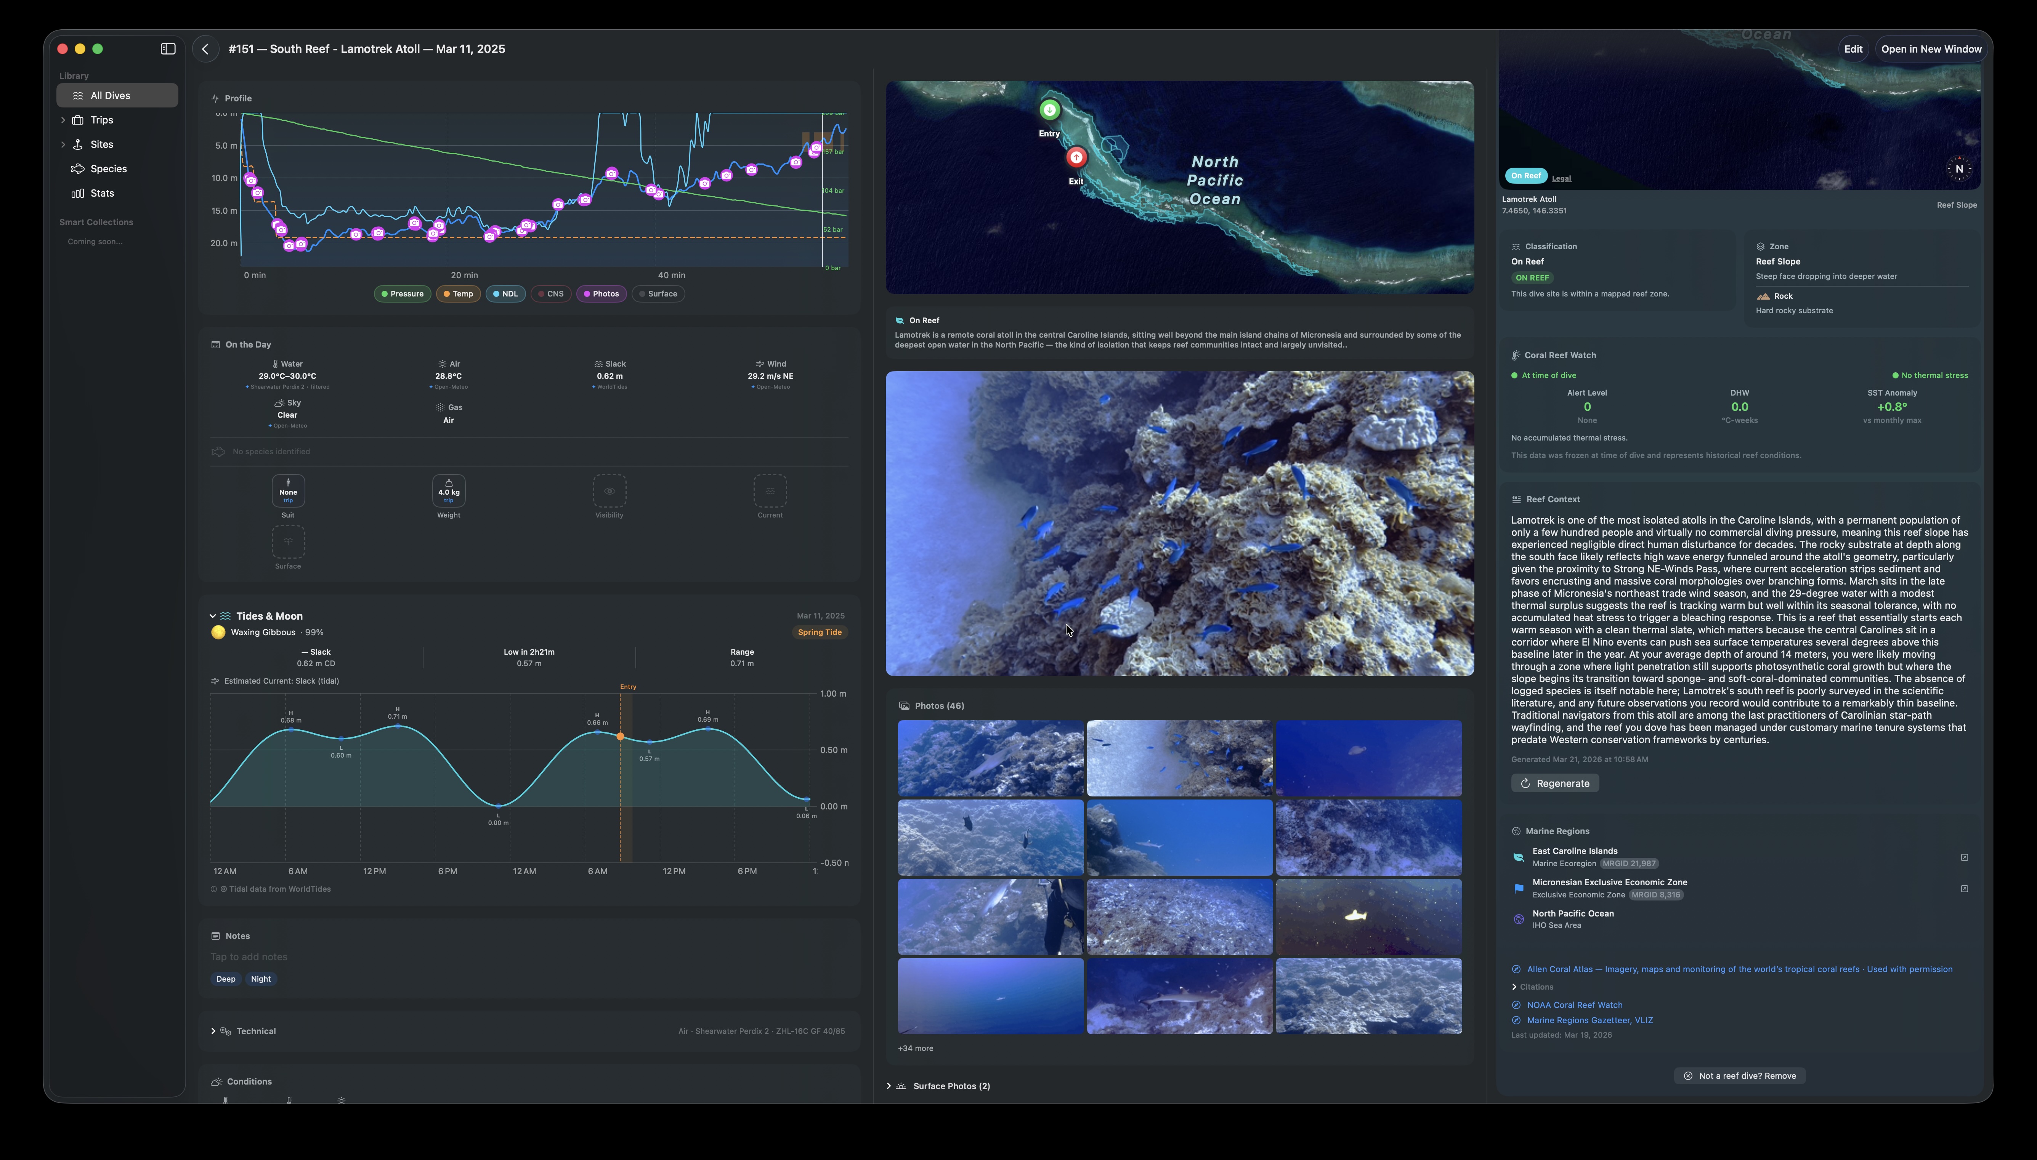Toggle the sidebar panel icon
The image size is (2037, 1160).
[x=168, y=49]
